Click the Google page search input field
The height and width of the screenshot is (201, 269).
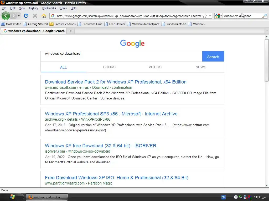click(x=121, y=56)
